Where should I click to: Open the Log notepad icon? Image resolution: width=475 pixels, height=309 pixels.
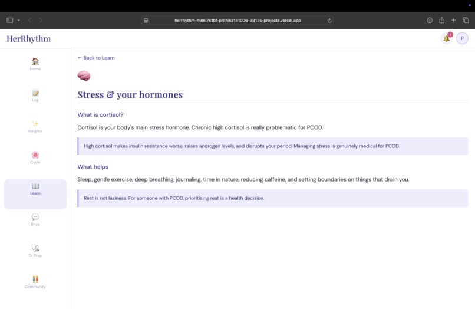35,93
